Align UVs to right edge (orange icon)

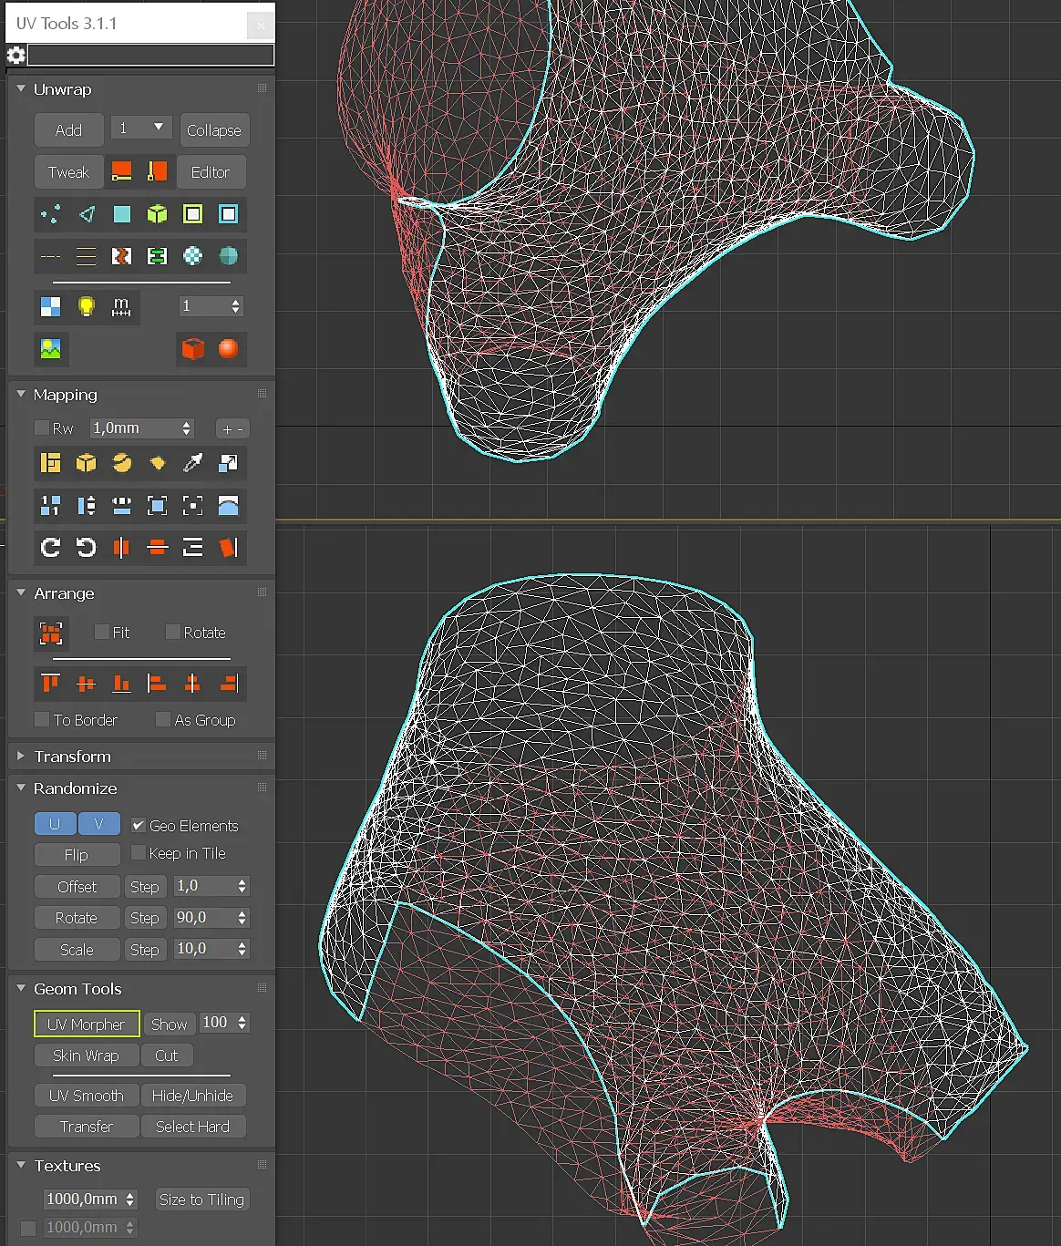click(229, 683)
